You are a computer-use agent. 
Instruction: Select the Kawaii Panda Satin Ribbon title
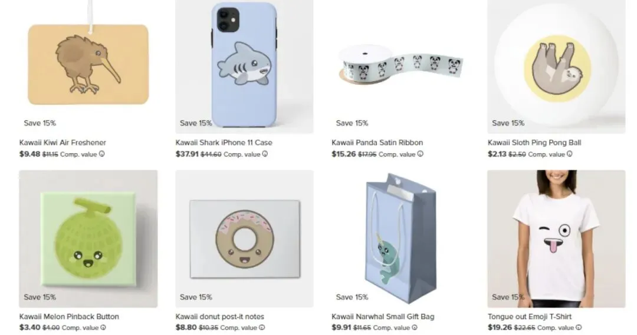point(377,142)
